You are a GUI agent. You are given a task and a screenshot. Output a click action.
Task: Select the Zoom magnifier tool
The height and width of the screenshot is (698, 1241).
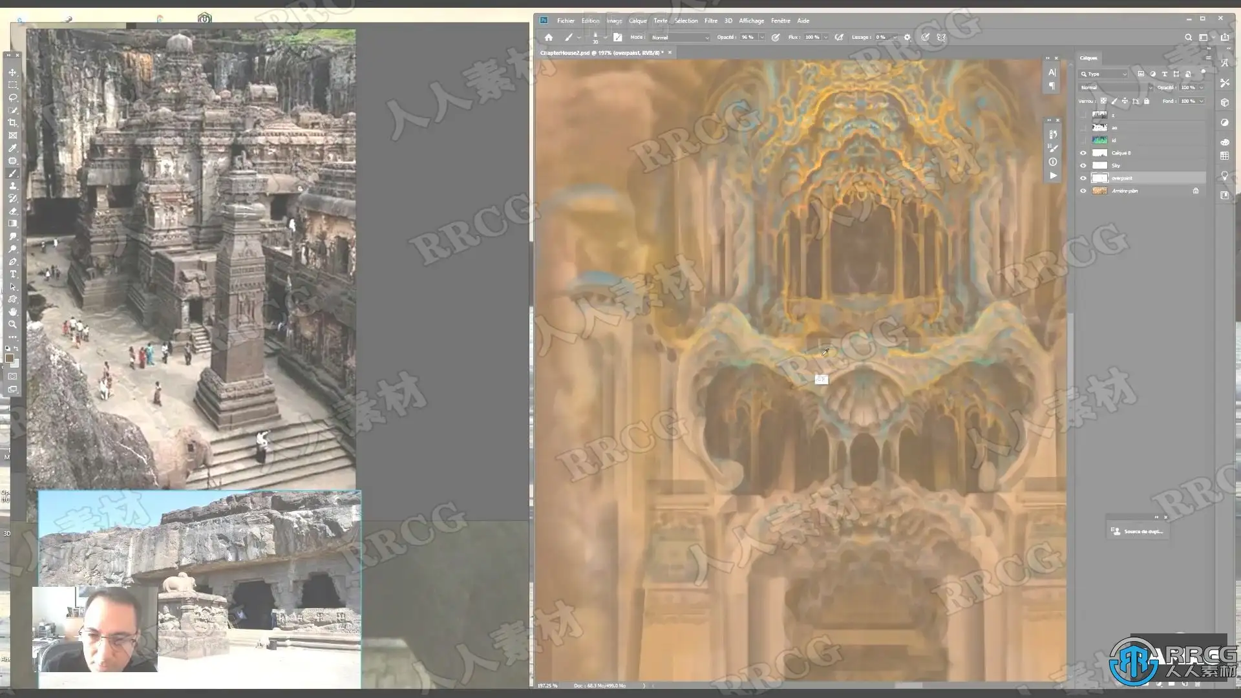point(12,324)
